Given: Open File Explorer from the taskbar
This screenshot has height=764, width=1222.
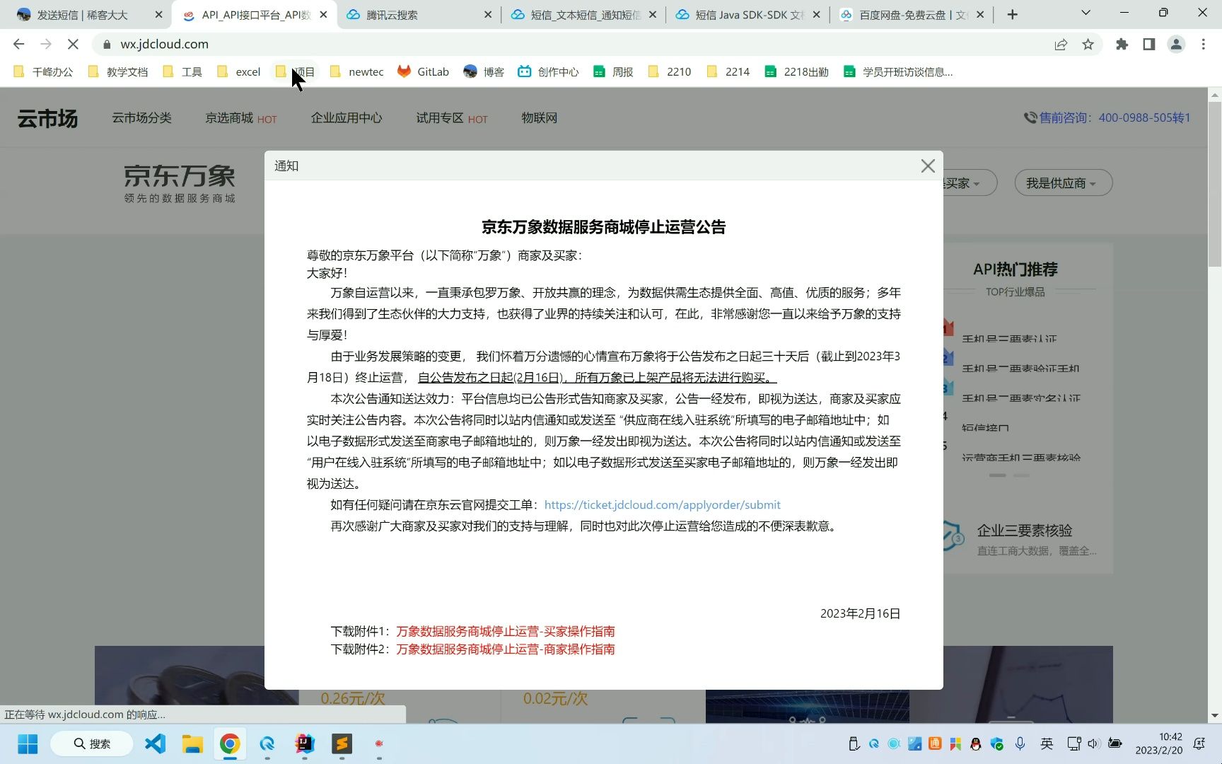Looking at the screenshot, I should (192, 743).
